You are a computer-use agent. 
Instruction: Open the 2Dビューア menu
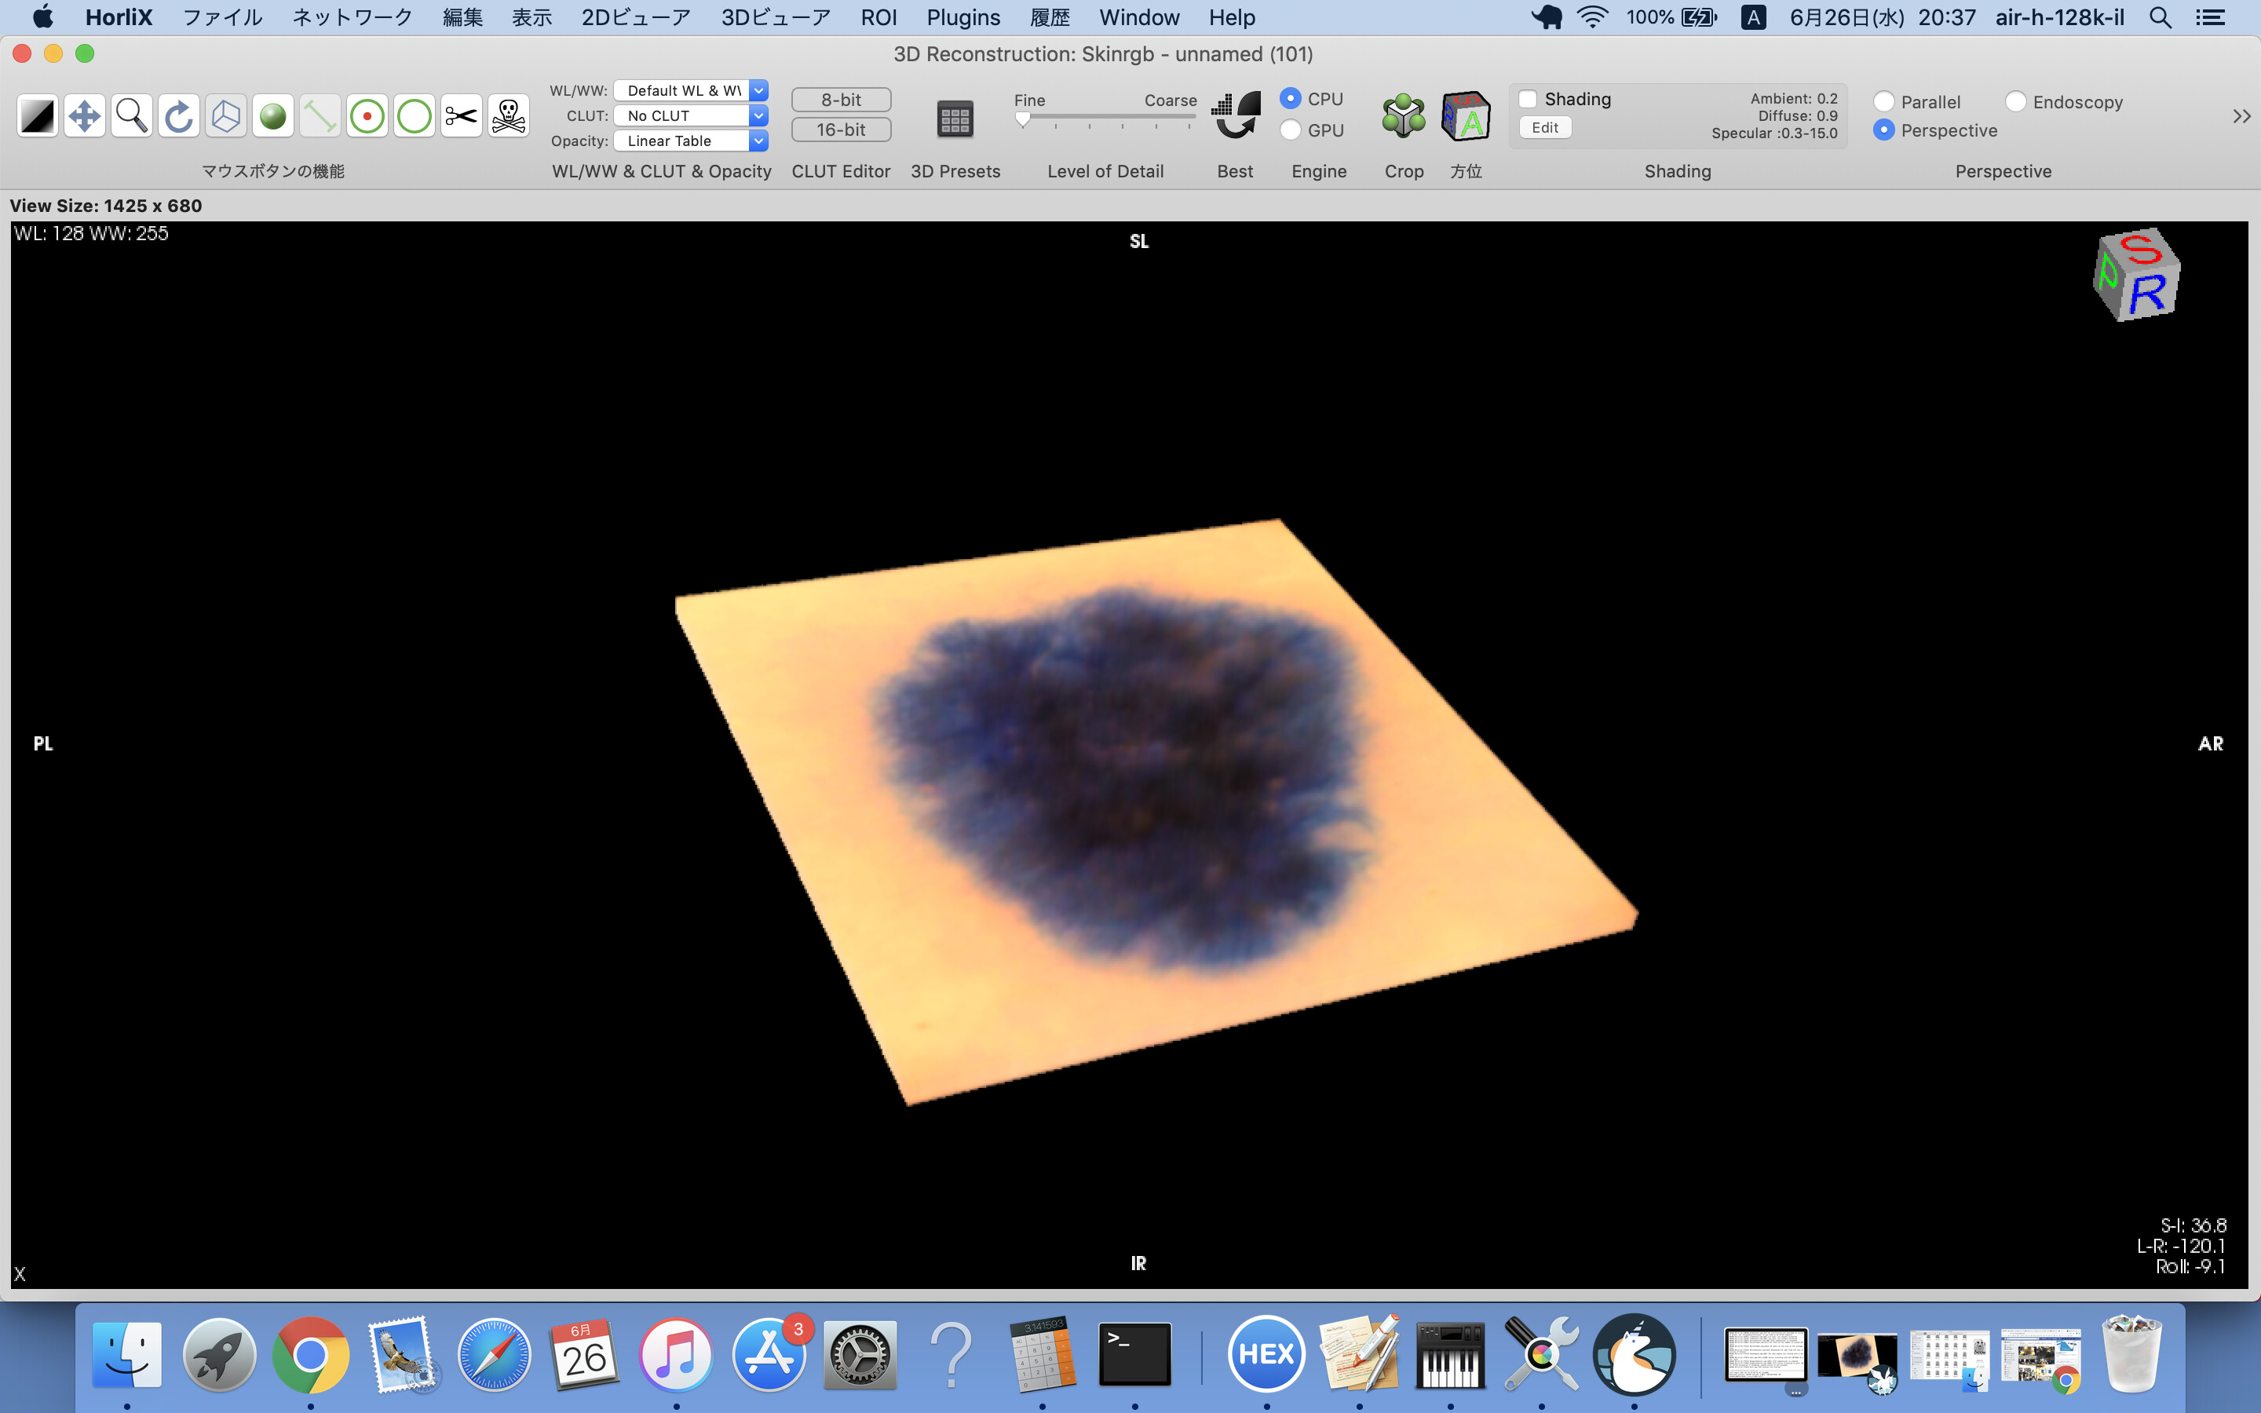click(635, 16)
